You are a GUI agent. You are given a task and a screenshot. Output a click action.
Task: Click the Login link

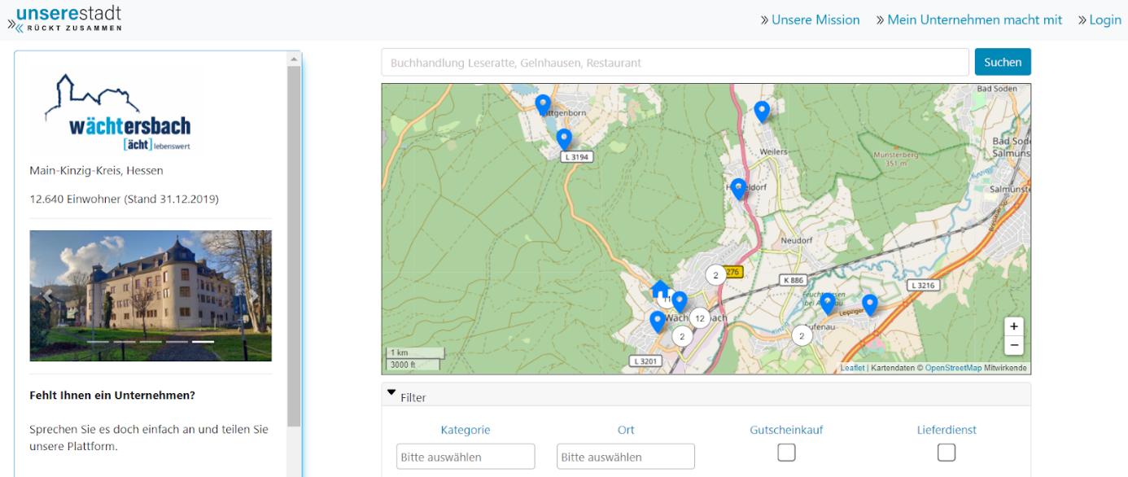pos(1104,20)
